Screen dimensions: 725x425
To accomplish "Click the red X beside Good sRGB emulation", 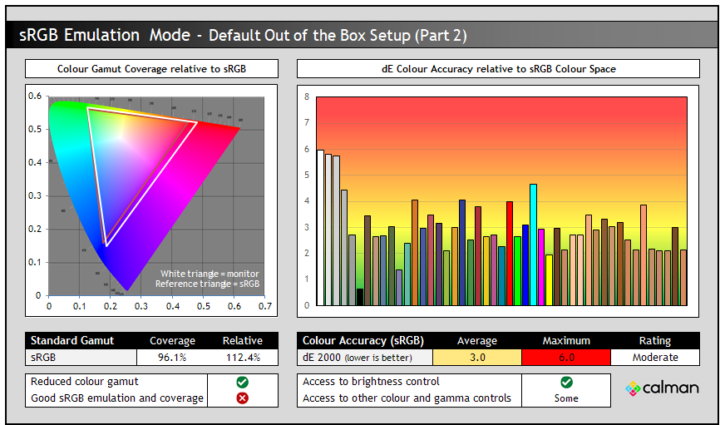I will coord(242,398).
